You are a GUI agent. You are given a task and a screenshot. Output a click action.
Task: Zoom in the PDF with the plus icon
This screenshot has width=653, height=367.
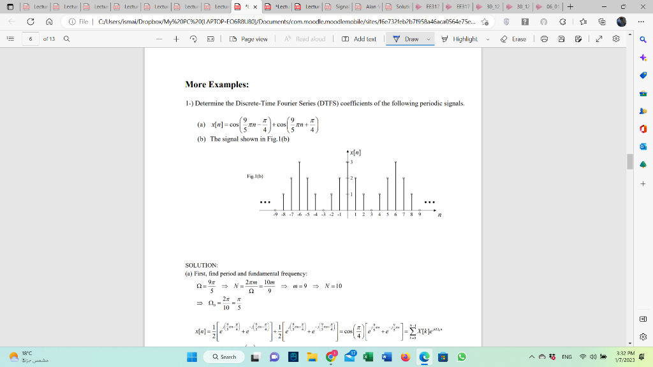click(176, 39)
